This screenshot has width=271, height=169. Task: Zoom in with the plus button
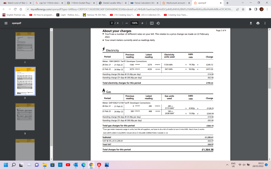click(x=142, y=23)
